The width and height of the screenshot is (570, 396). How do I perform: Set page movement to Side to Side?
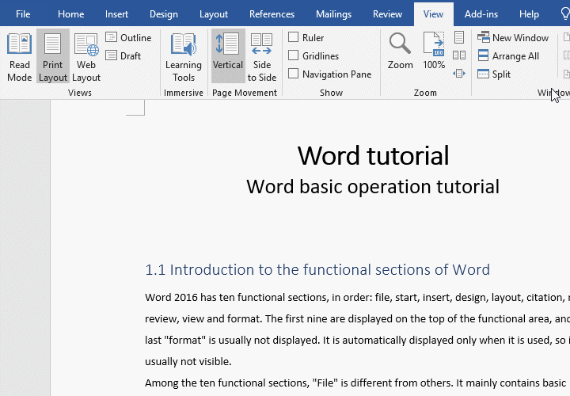(262, 57)
